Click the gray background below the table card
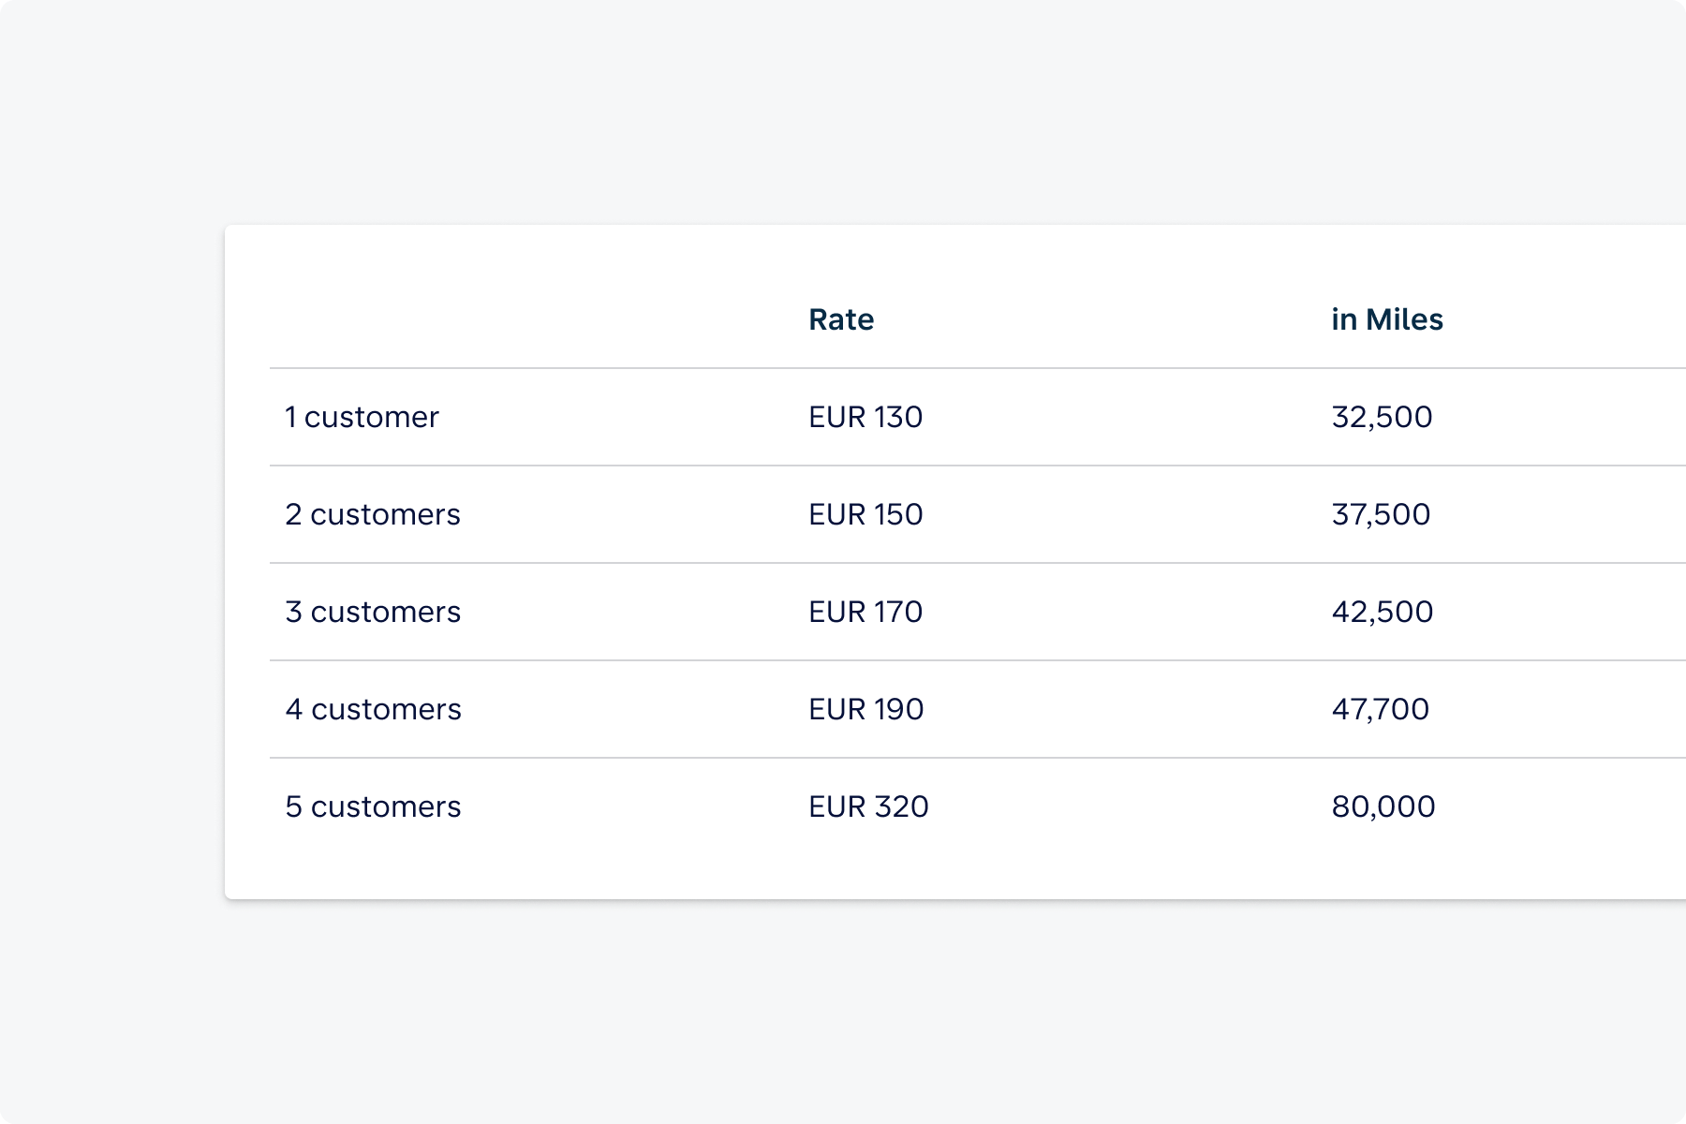This screenshot has width=1686, height=1124. click(x=843, y=1012)
